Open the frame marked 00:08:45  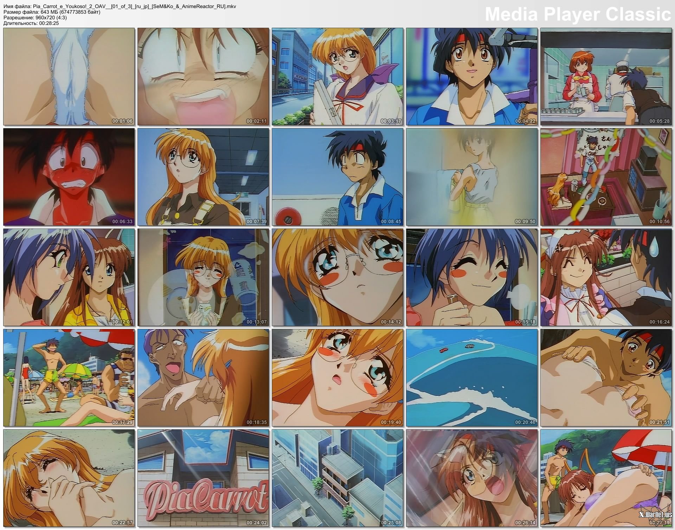click(337, 177)
